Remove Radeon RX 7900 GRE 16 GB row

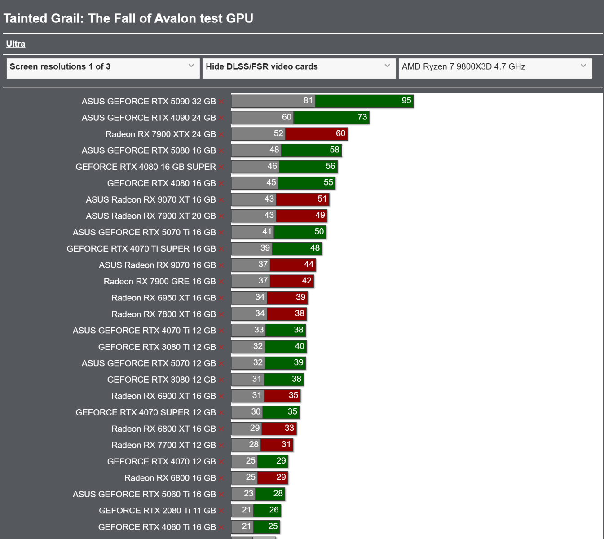[x=221, y=282]
